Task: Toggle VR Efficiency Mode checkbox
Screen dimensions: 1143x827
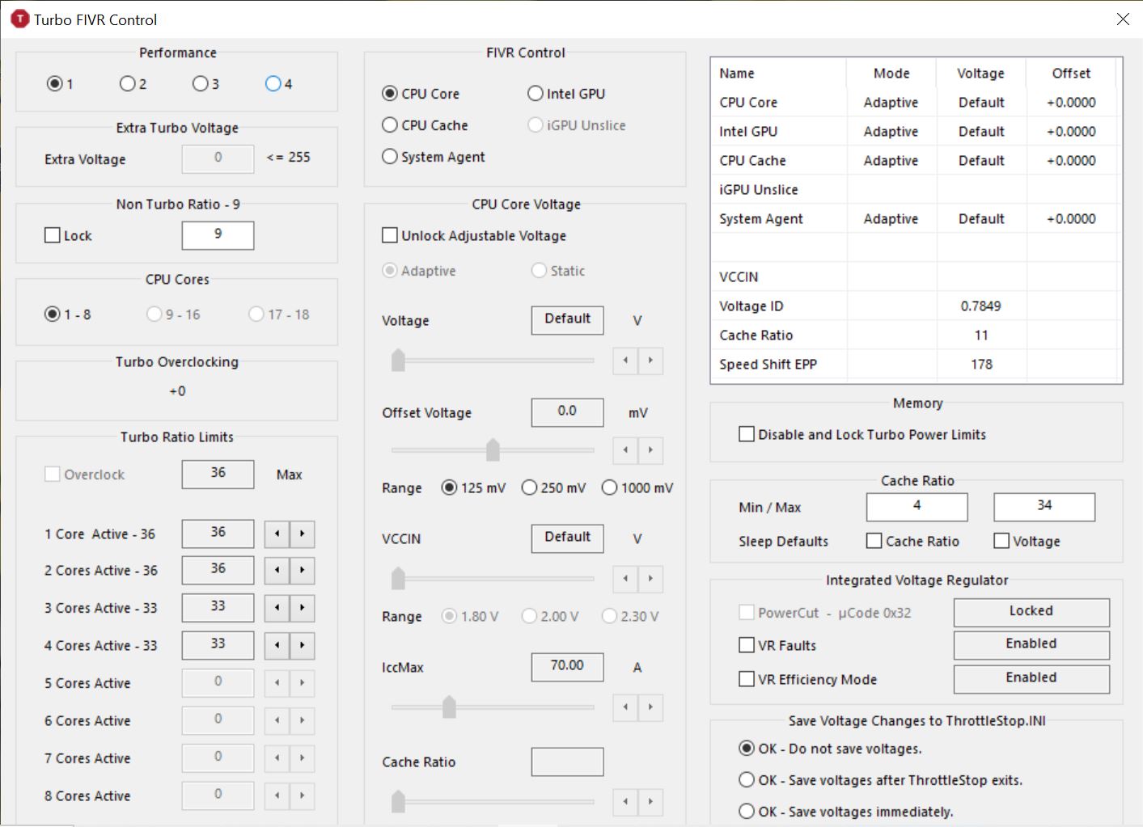Action: 747,679
